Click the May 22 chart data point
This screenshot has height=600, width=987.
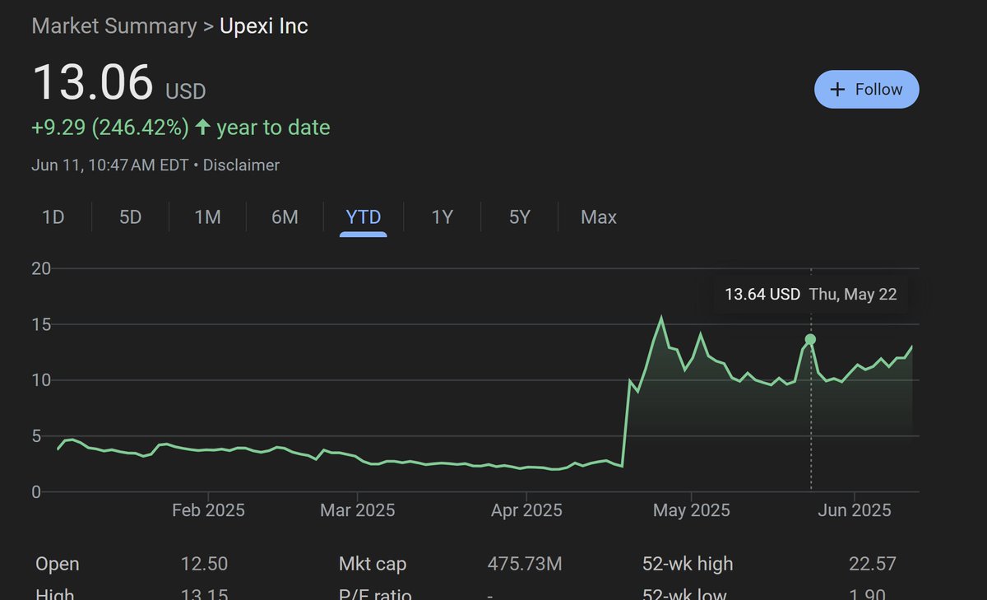pos(810,339)
